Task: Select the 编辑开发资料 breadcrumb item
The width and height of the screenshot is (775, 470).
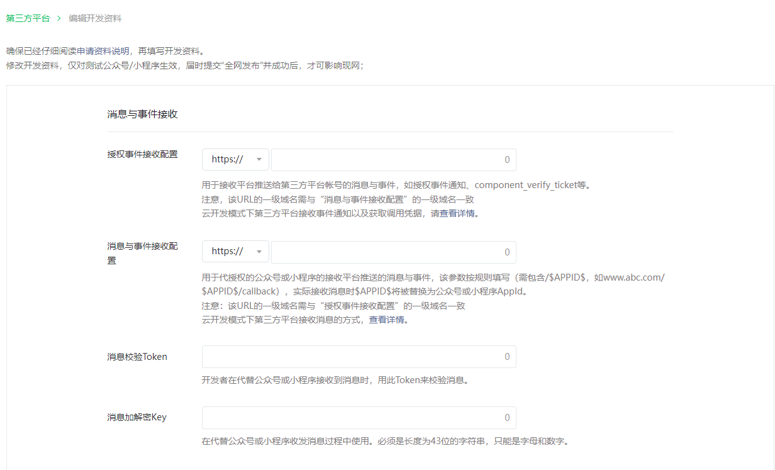Action: (x=95, y=19)
